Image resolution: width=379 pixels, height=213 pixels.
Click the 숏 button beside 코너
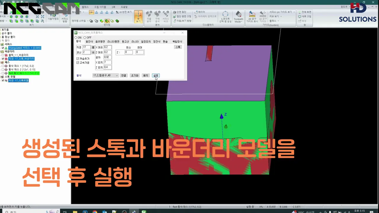pos(93,52)
